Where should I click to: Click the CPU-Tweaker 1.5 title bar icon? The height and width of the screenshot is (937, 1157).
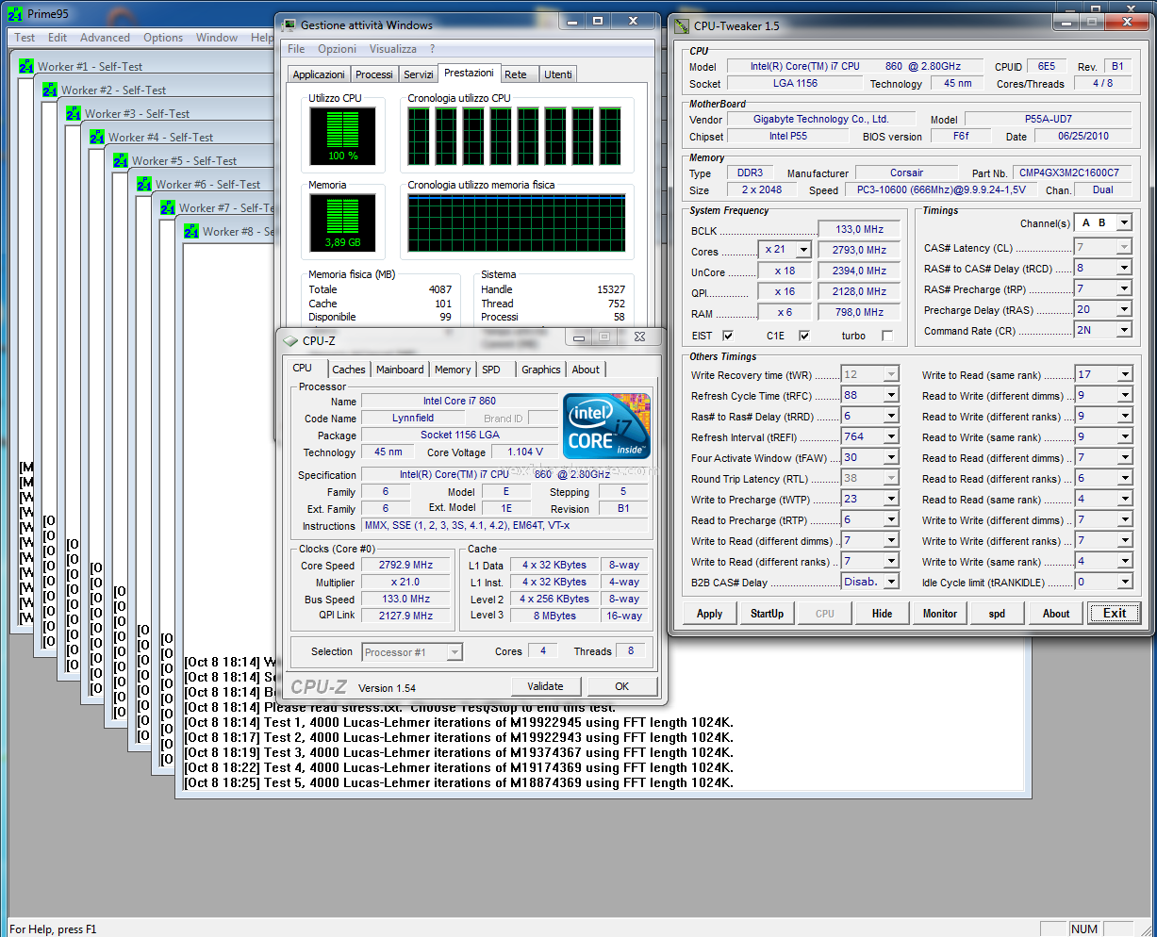[683, 26]
